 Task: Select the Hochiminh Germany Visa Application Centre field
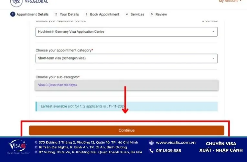[x=126, y=32]
